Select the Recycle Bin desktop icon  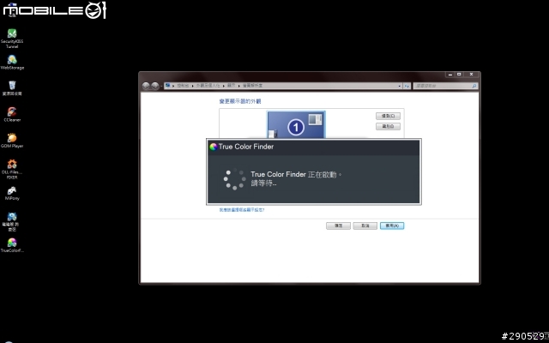[x=12, y=87]
